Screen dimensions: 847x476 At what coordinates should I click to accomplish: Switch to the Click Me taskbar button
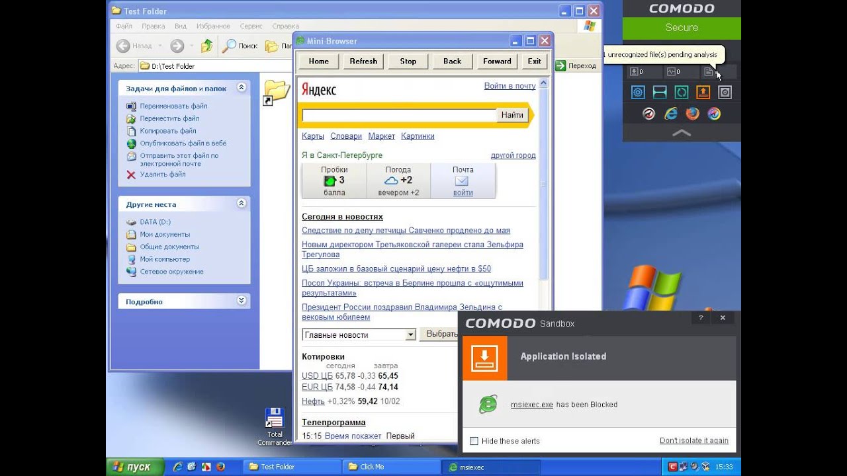pos(391,467)
